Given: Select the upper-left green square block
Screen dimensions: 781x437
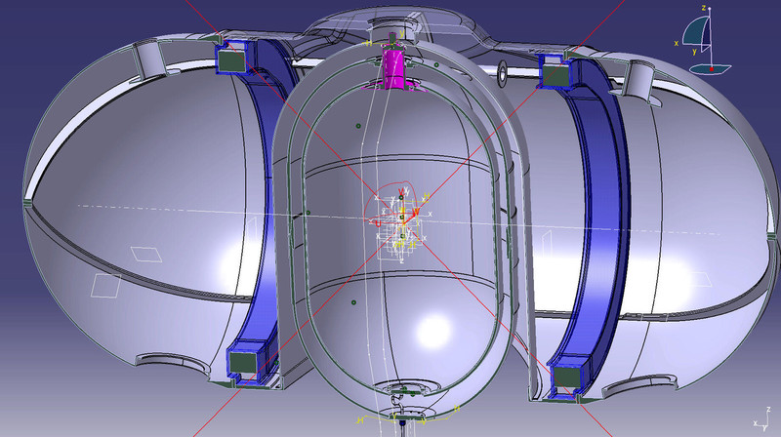Looking at the screenshot, I should (x=230, y=60).
